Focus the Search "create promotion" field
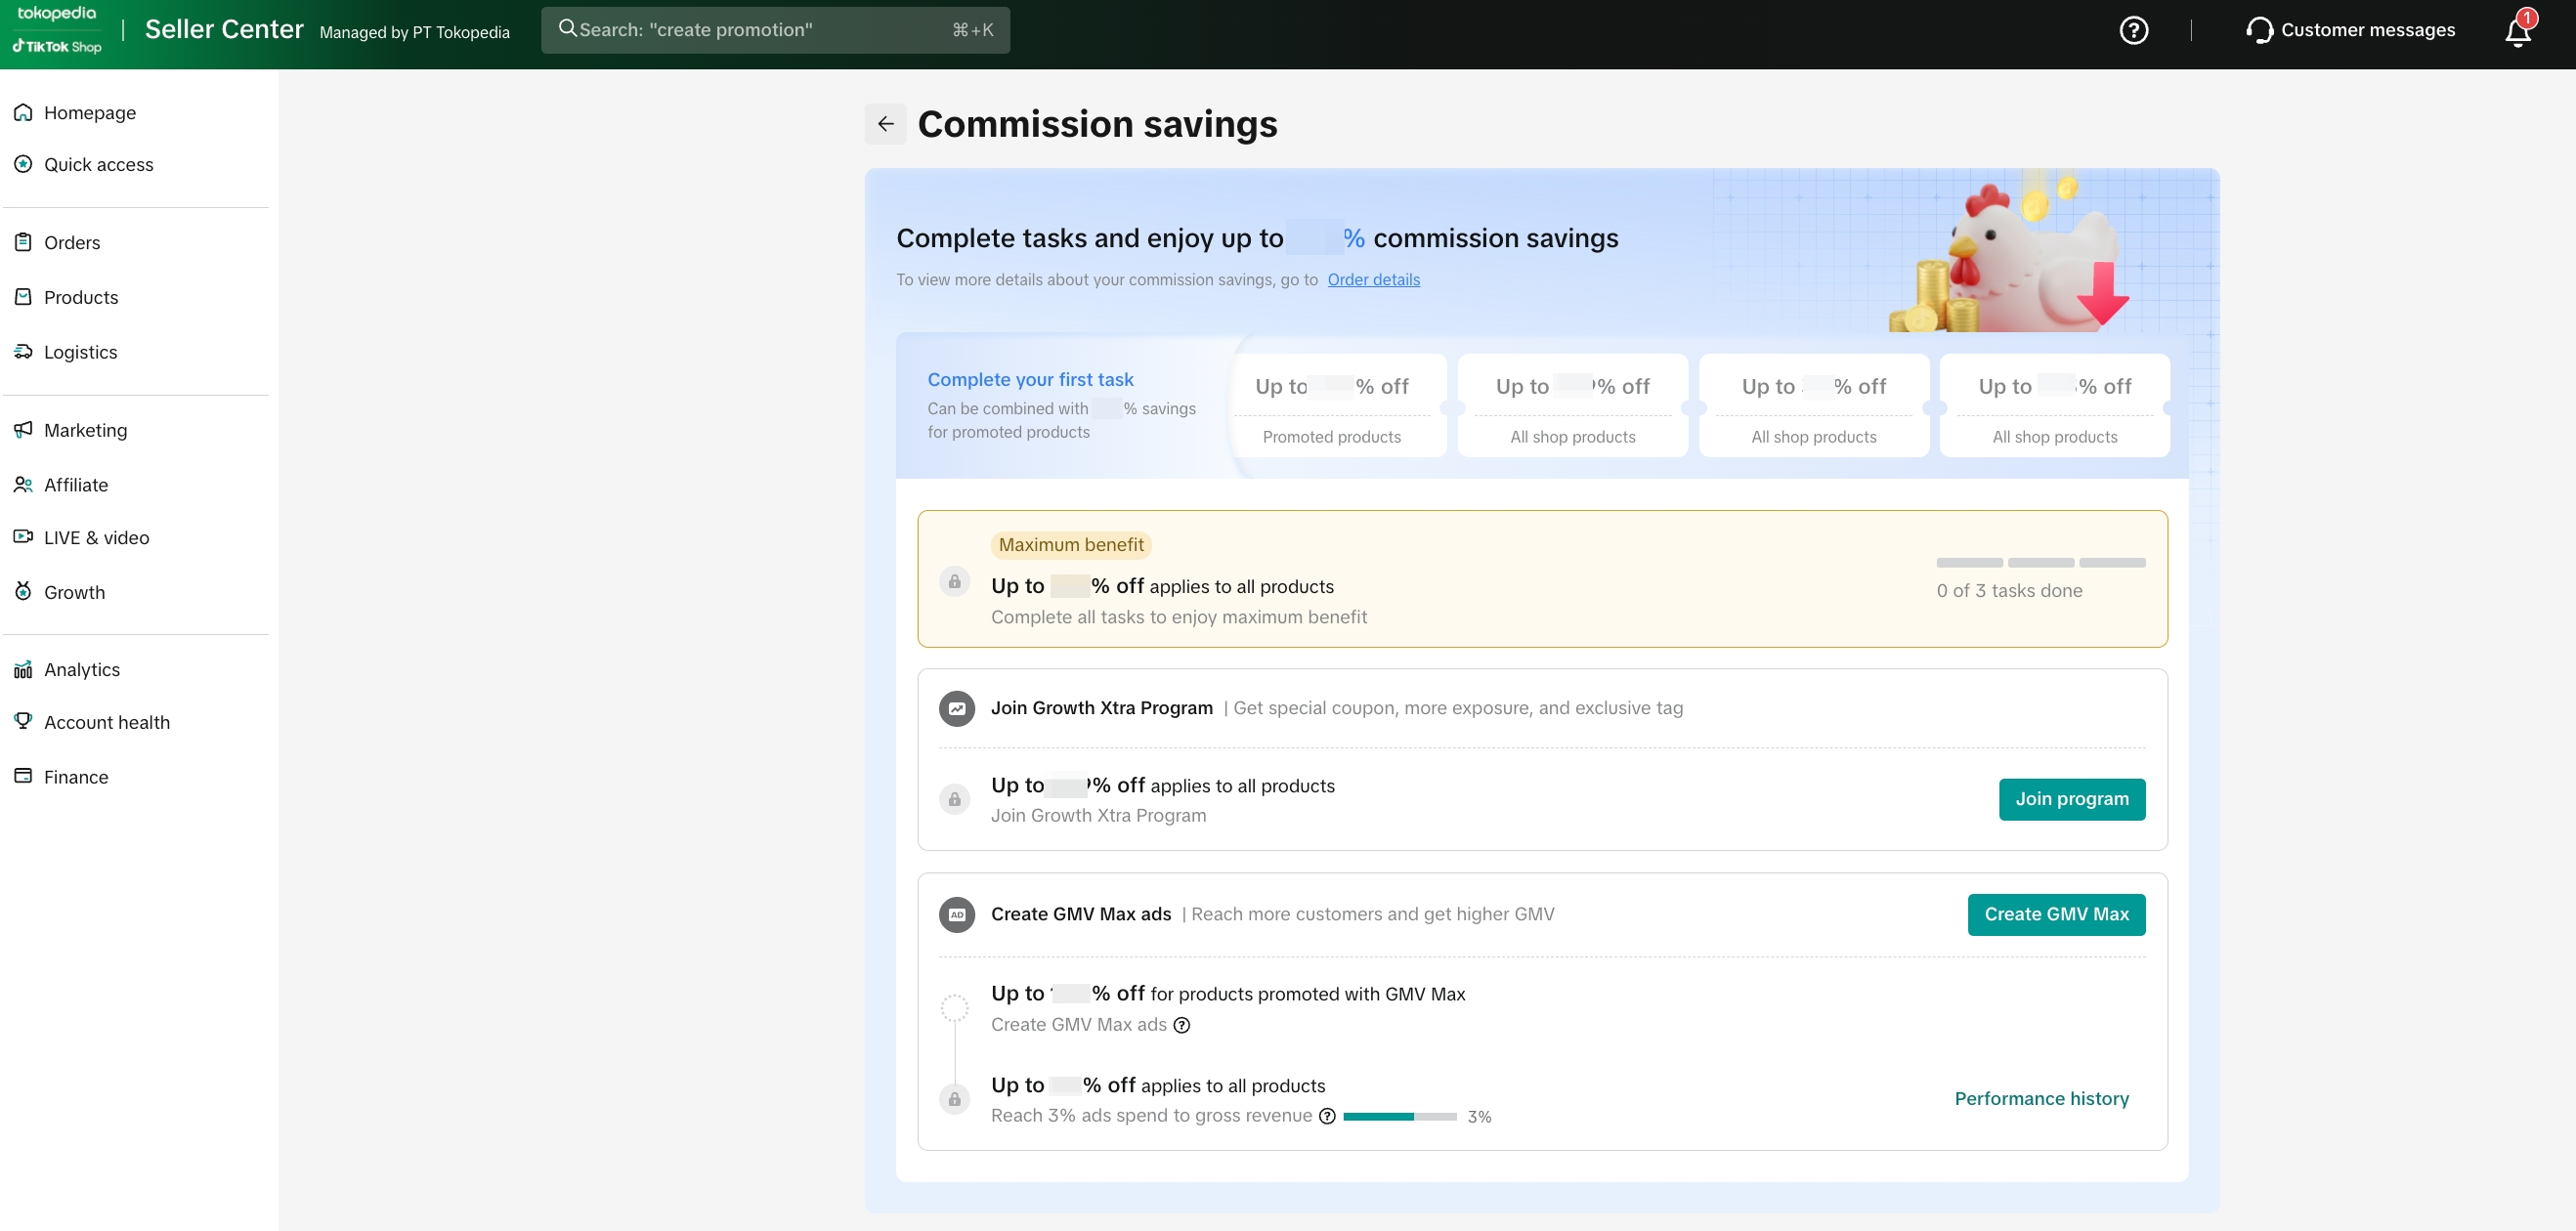The image size is (2576, 1231). coord(775,30)
